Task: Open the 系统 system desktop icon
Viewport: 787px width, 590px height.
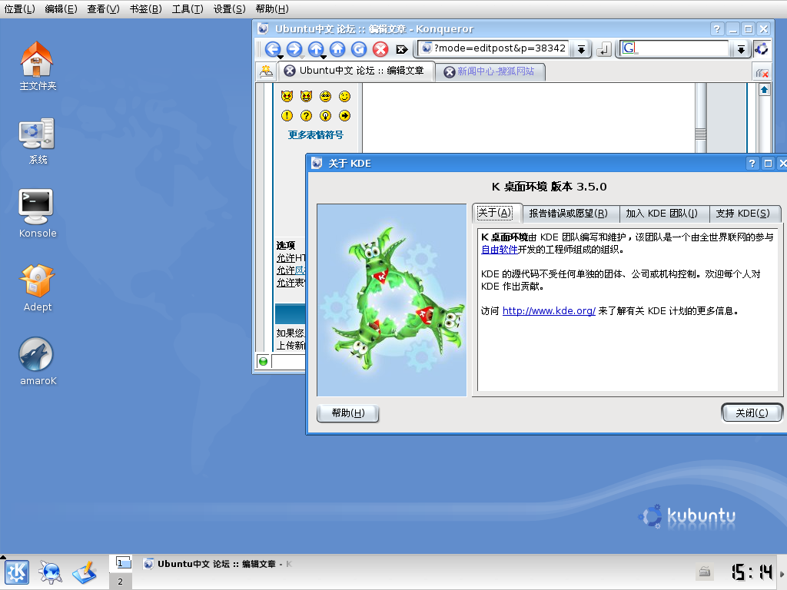Action: coord(37,141)
